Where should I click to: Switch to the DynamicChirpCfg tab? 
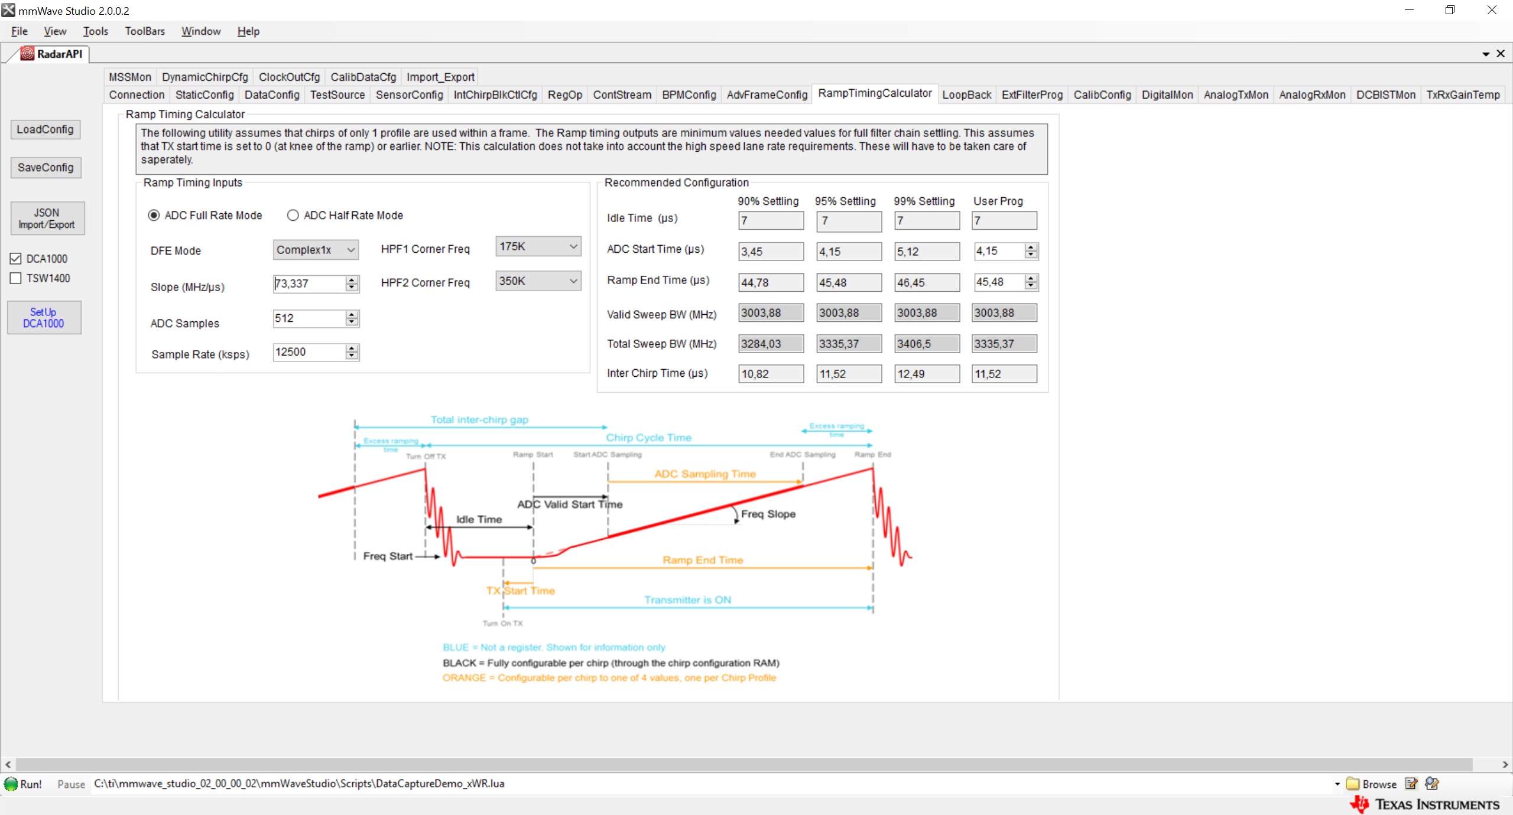coord(205,77)
